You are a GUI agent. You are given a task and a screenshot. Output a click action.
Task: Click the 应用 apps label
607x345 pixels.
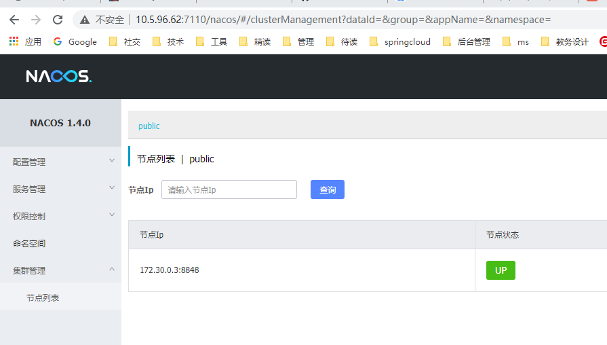(x=33, y=42)
